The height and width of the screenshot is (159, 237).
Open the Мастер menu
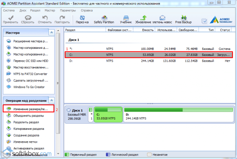(x=50, y=10)
